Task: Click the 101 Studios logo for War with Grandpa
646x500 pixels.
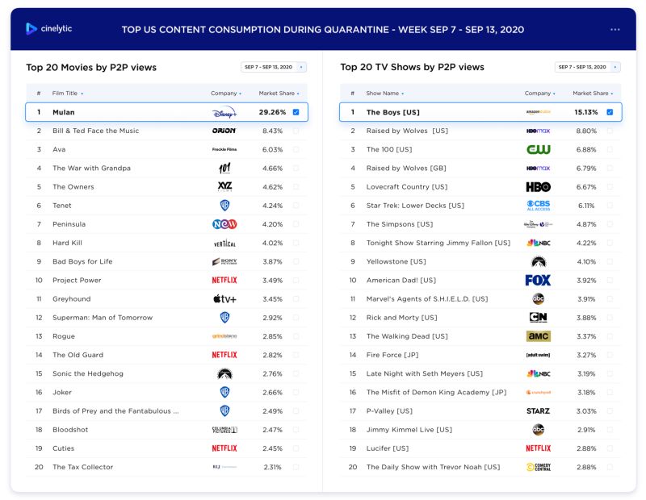Action: point(224,168)
